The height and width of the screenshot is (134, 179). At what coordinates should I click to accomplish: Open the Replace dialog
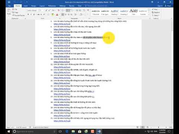pos(156,12)
